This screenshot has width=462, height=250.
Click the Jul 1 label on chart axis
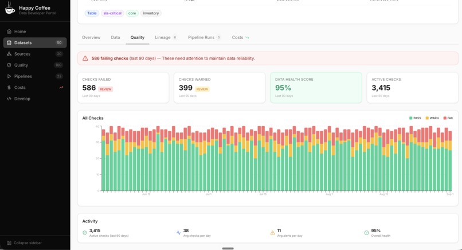click(x=209, y=194)
